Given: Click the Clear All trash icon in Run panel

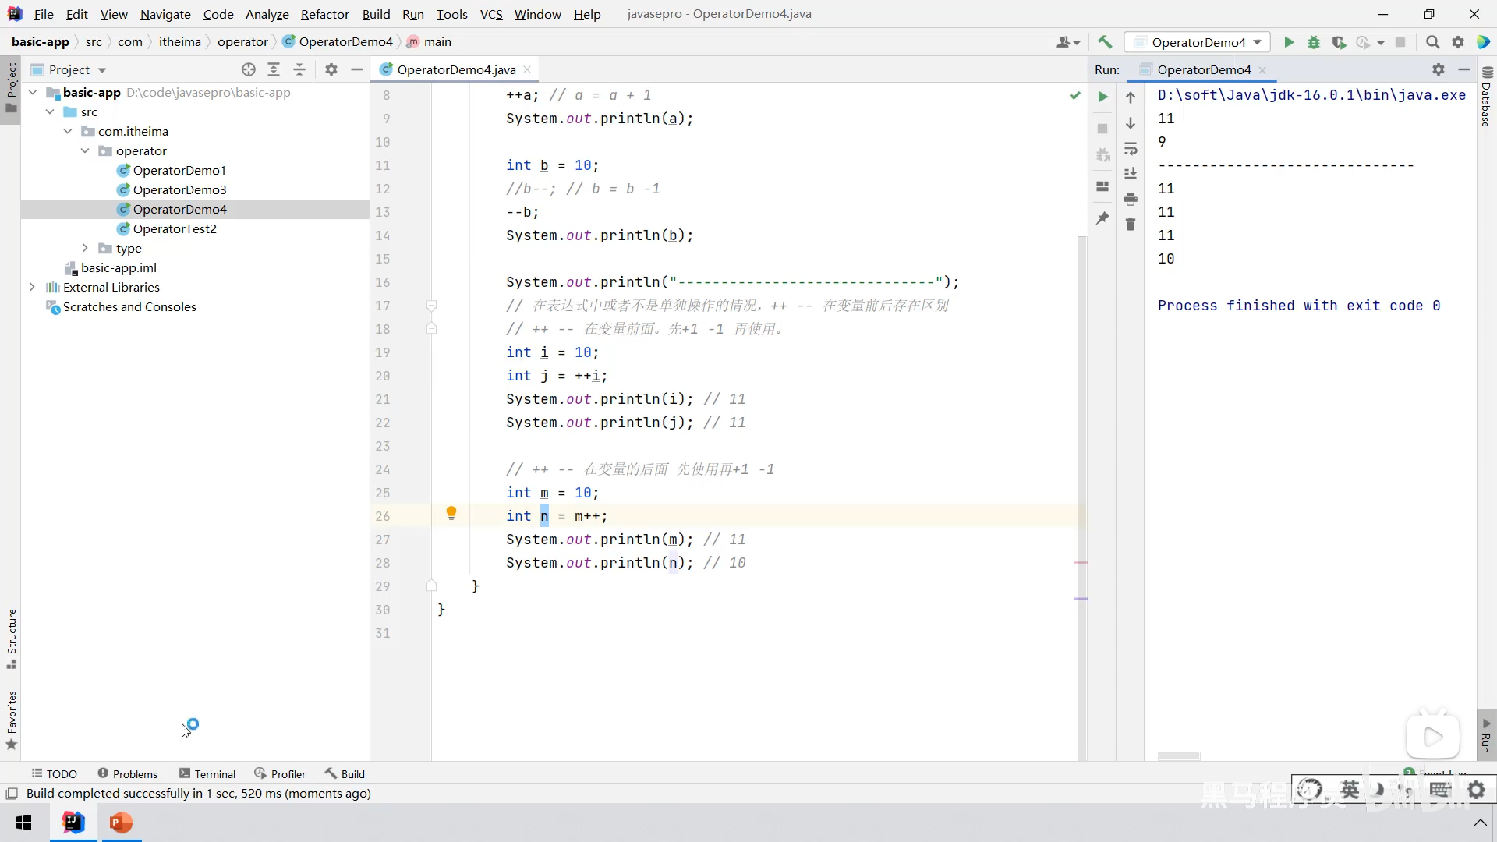Looking at the screenshot, I should 1131,225.
